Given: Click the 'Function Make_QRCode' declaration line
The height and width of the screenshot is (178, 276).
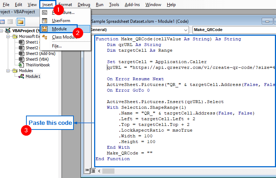Looking at the screenshot, I should pos(168,39).
